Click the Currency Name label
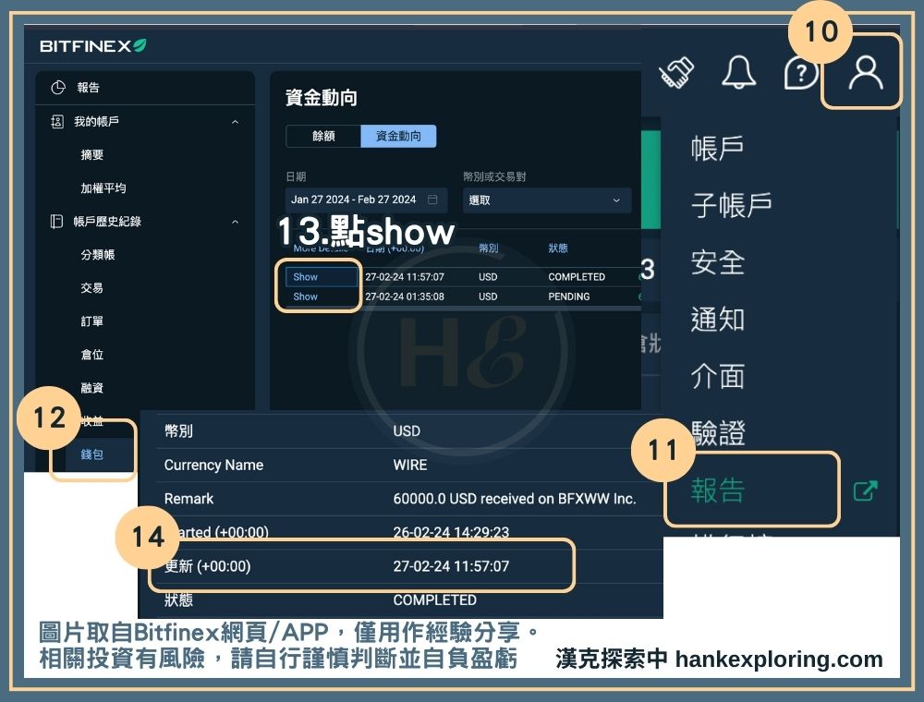 click(x=214, y=466)
